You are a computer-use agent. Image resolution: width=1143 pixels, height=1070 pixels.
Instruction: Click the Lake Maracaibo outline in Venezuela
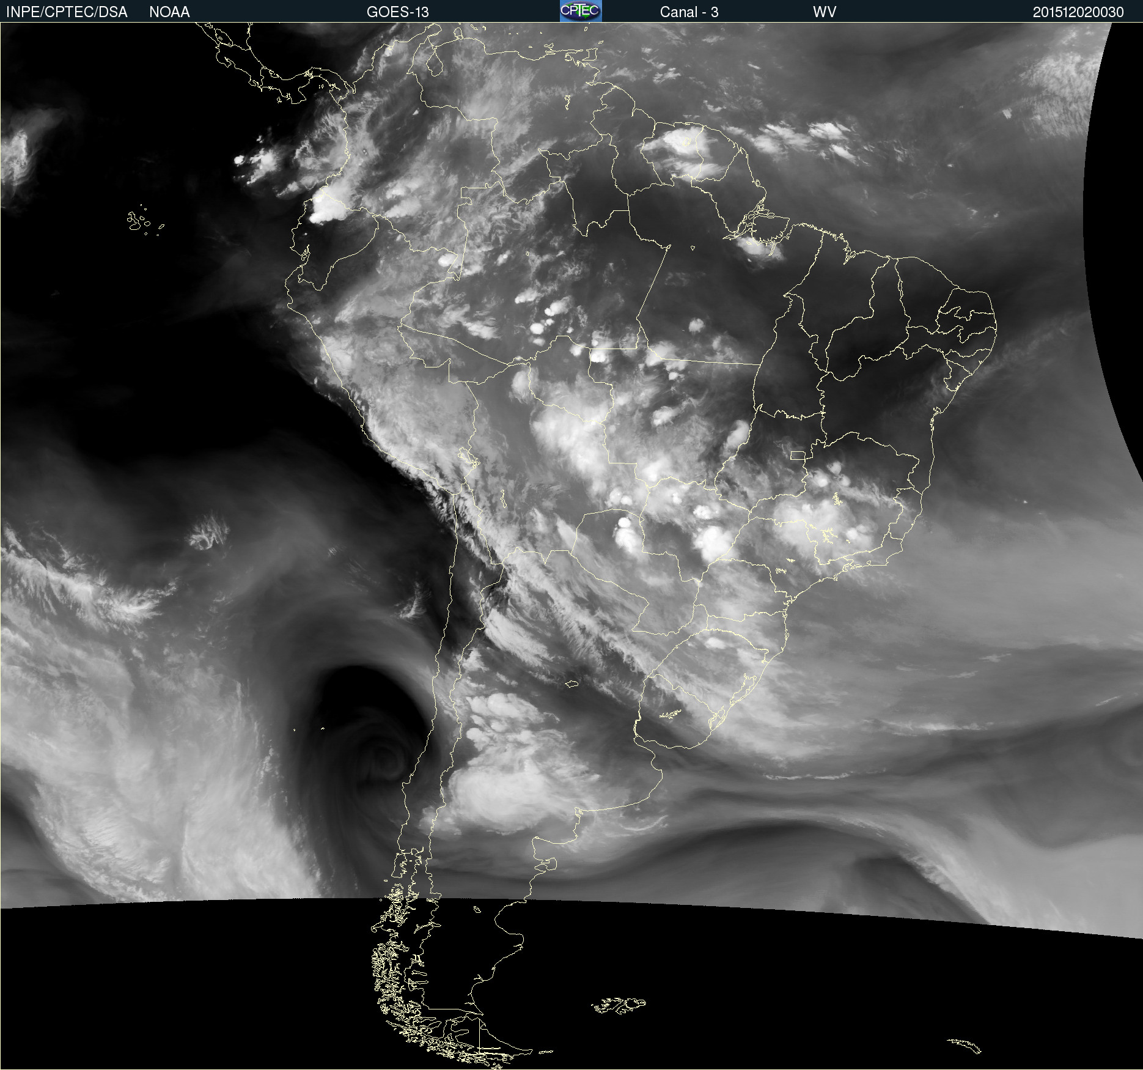tap(435, 63)
